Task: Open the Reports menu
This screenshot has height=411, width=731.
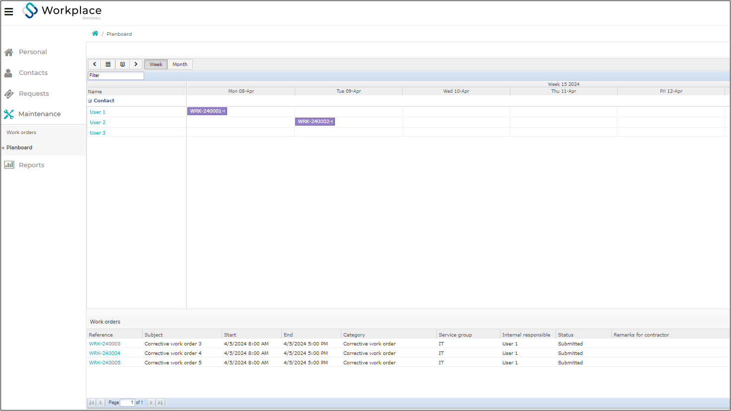Action: point(32,165)
